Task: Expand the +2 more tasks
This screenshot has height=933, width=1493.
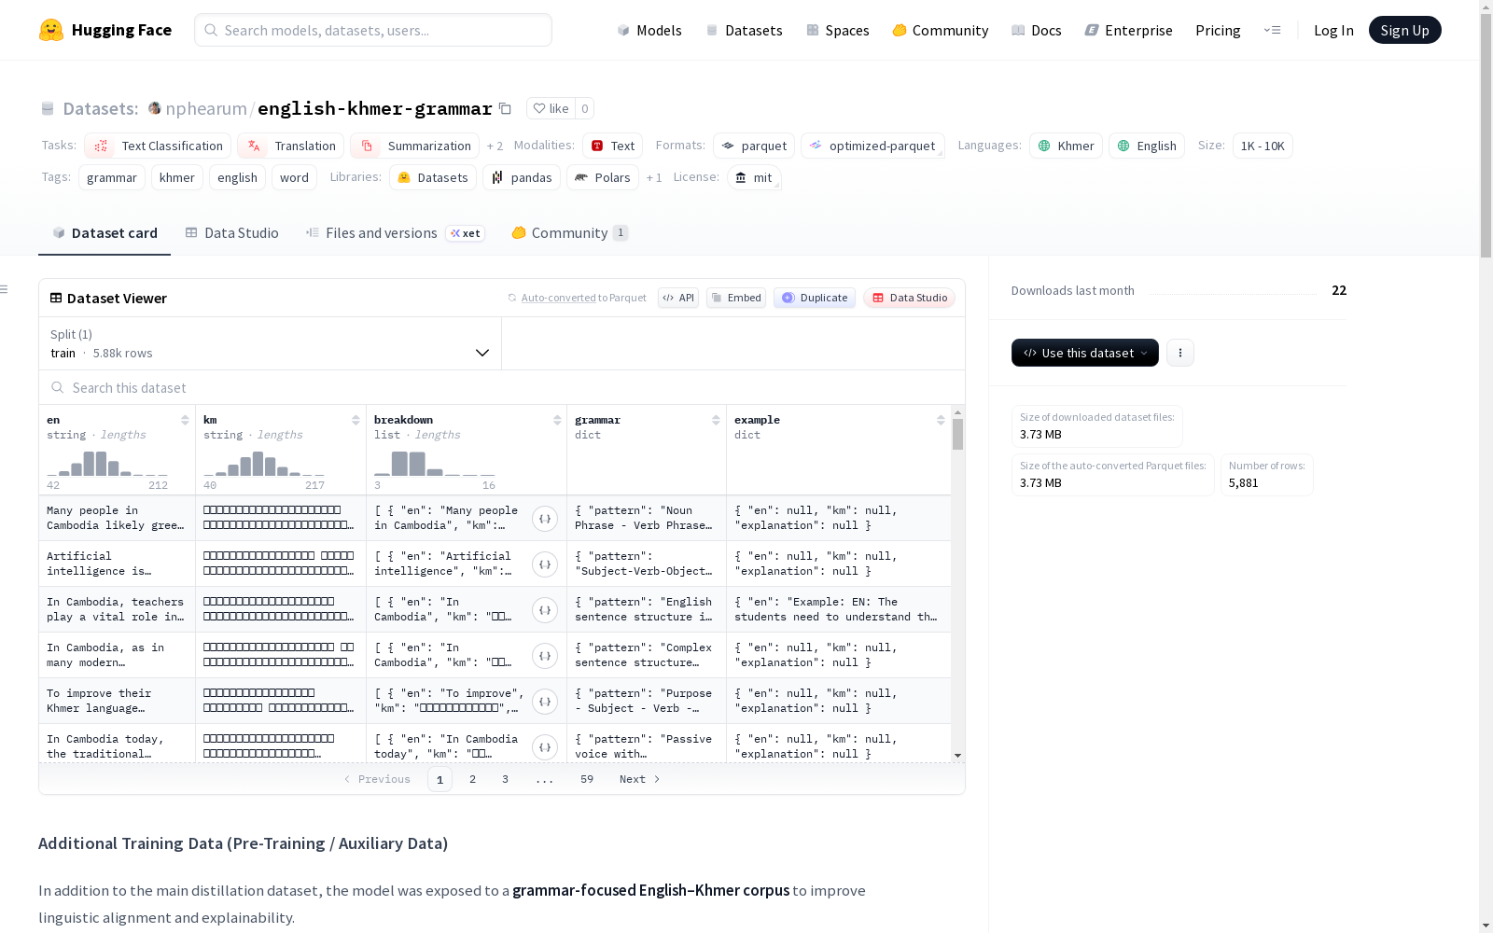Action: (x=495, y=146)
